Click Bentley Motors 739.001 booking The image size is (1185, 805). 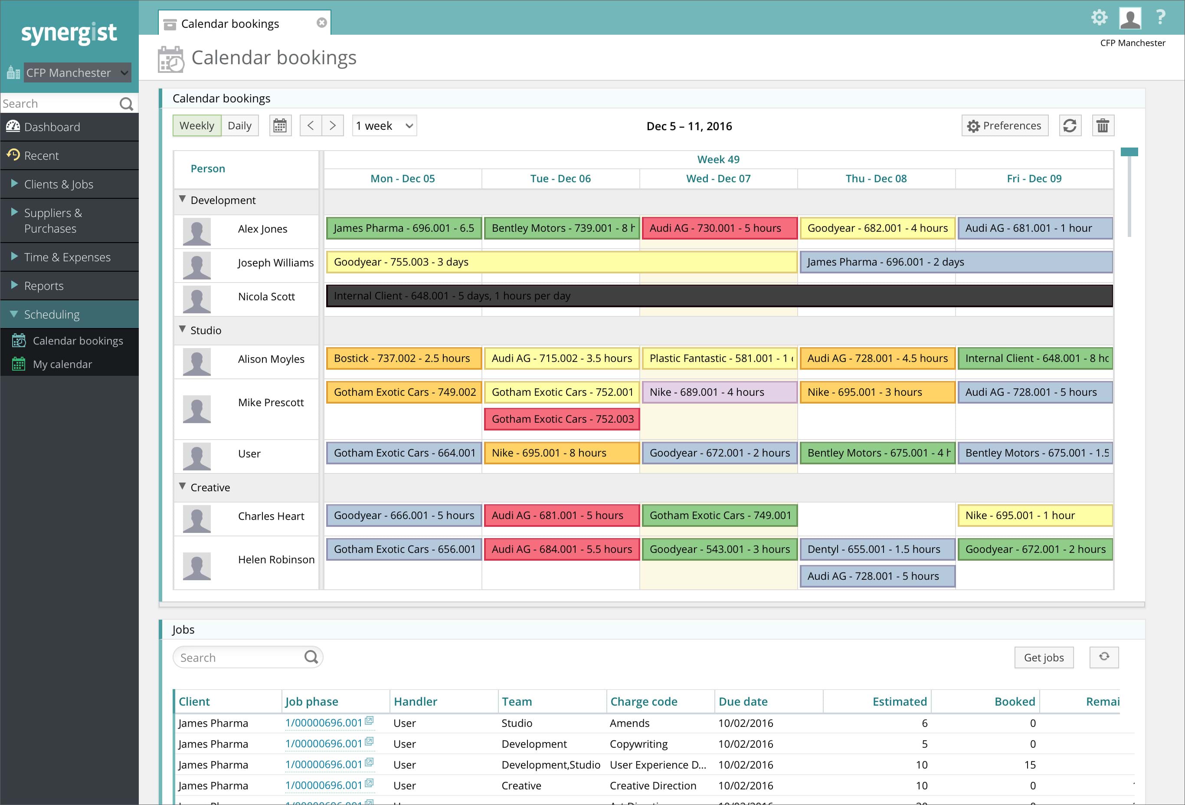click(561, 228)
